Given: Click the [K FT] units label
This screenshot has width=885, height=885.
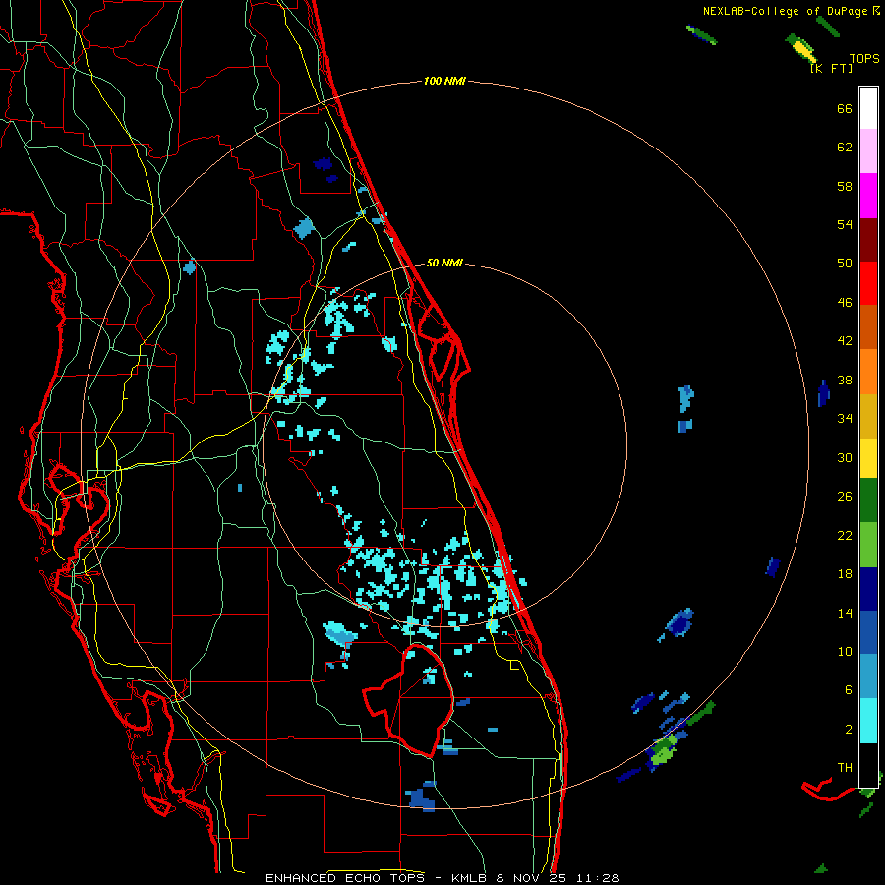Looking at the screenshot, I should coord(831,68).
